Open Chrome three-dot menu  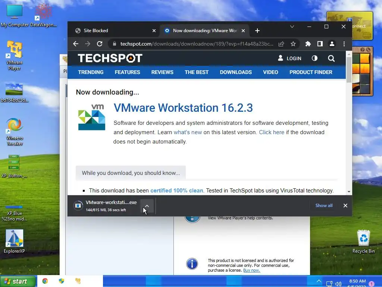click(344, 44)
